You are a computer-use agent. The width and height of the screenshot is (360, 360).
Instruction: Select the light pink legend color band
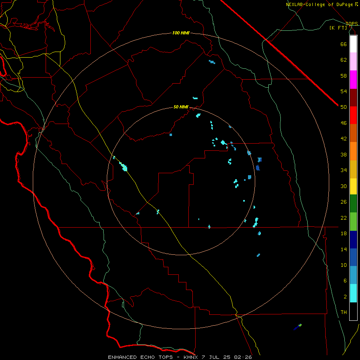[x=353, y=62]
